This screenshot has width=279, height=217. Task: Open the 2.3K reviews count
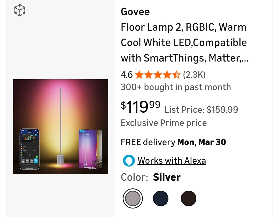pos(194,75)
